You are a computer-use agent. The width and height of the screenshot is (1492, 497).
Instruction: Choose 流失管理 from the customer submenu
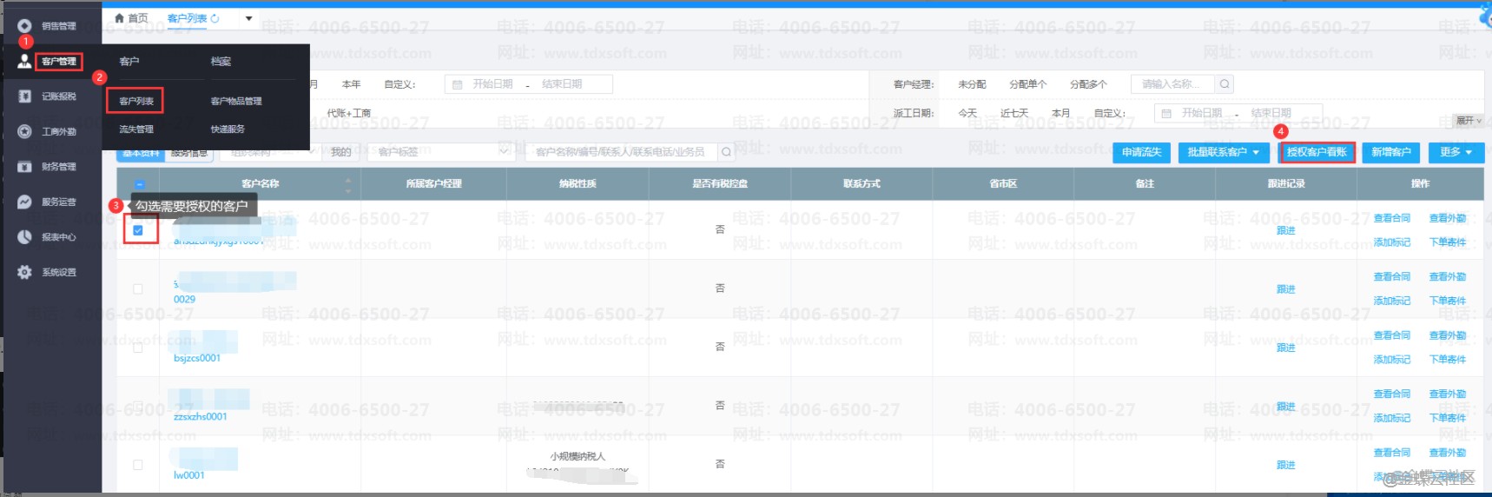click(x=136, y=129)
